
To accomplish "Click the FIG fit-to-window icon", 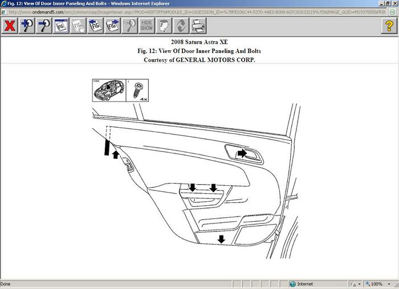I will coord(61,26).
